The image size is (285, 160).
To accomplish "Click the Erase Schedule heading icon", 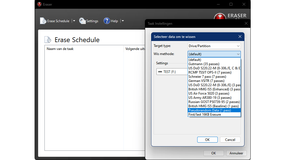I will 48,40.
